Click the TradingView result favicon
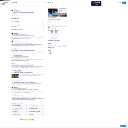The width and height of the screenshot is (128, 128). pos(12,88)
